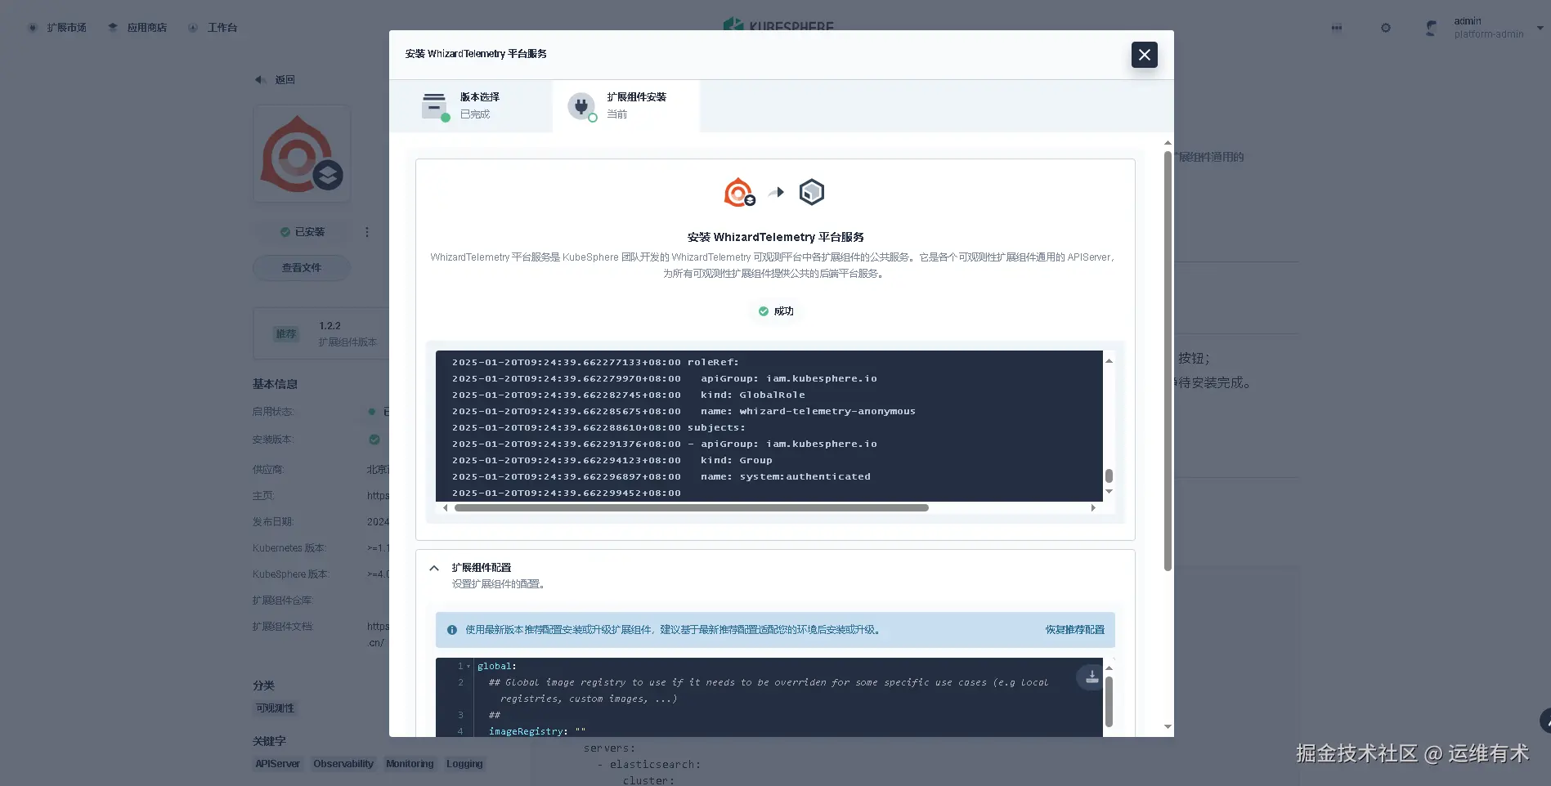Click the 返回 back link
This screenshot has height=786, width=1551.
coord(285,80)
